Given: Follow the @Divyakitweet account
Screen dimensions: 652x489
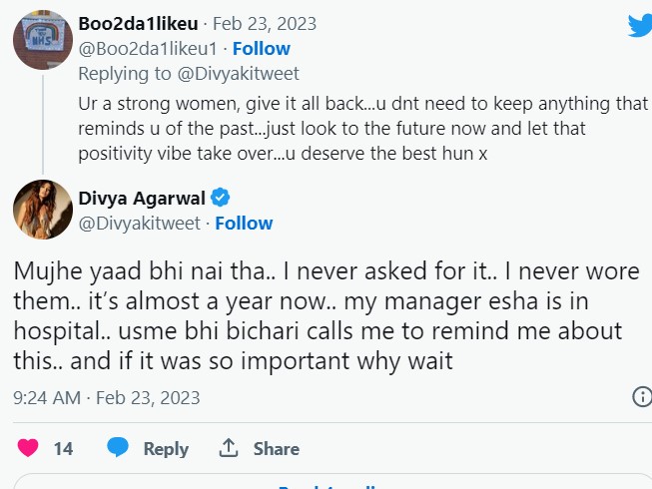Looking at the screenshot, I should [244, 223].
